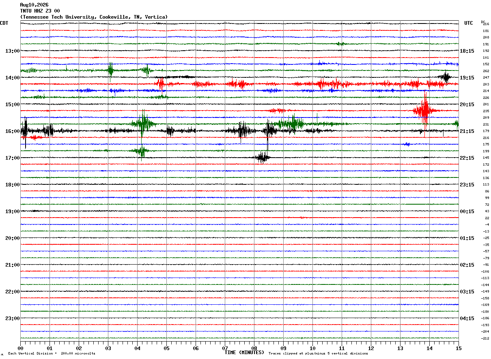
Task: Click the UTC timezone label
Action: click(469, 23)
